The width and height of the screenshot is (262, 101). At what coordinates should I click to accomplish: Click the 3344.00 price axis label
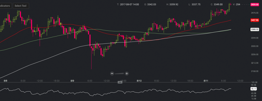click(255, 38)
